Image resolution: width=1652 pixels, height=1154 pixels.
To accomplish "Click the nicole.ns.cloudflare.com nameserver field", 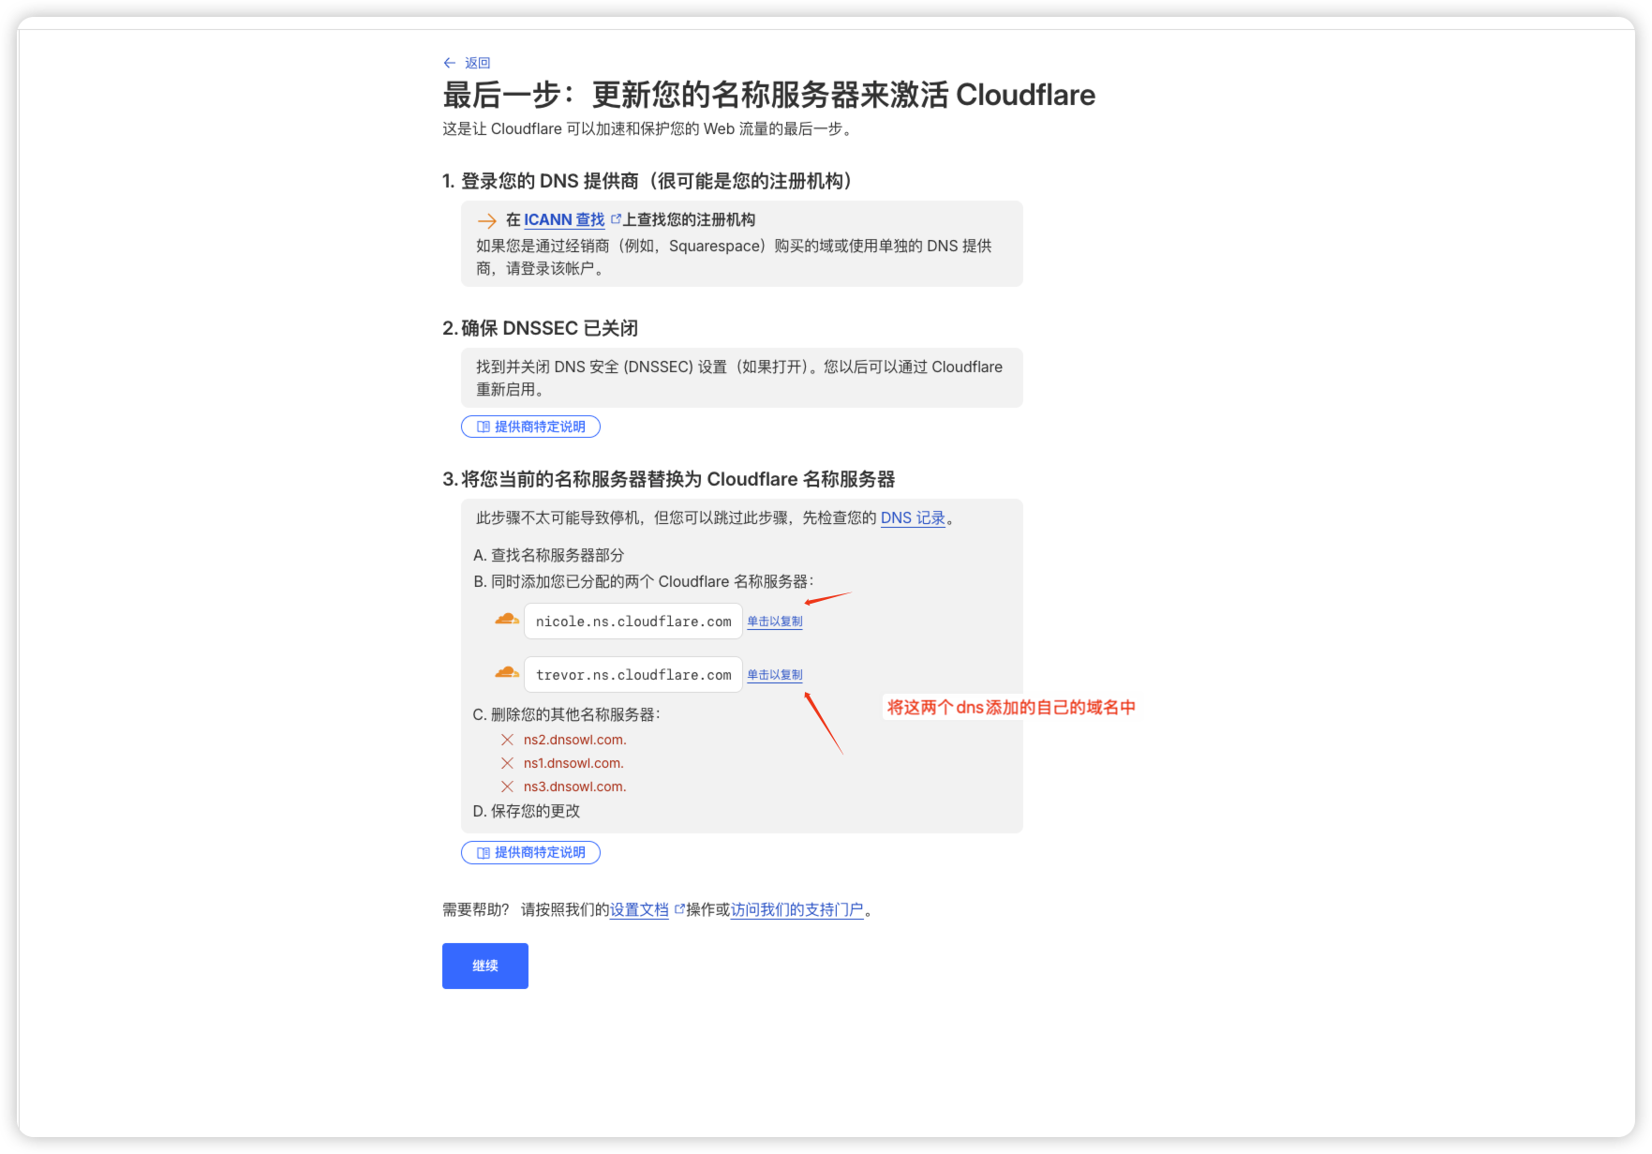I will pos(633,622).
